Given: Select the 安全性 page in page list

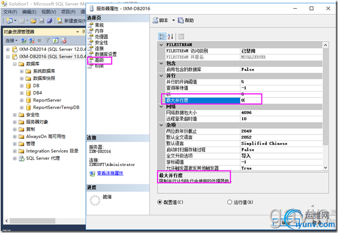Looking at the screenshot, I should (x=101, y=42).
